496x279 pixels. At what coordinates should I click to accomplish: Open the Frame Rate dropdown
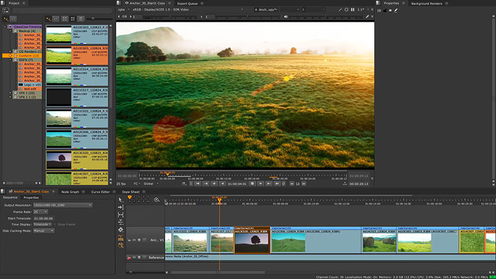click(x=40, y=211)
